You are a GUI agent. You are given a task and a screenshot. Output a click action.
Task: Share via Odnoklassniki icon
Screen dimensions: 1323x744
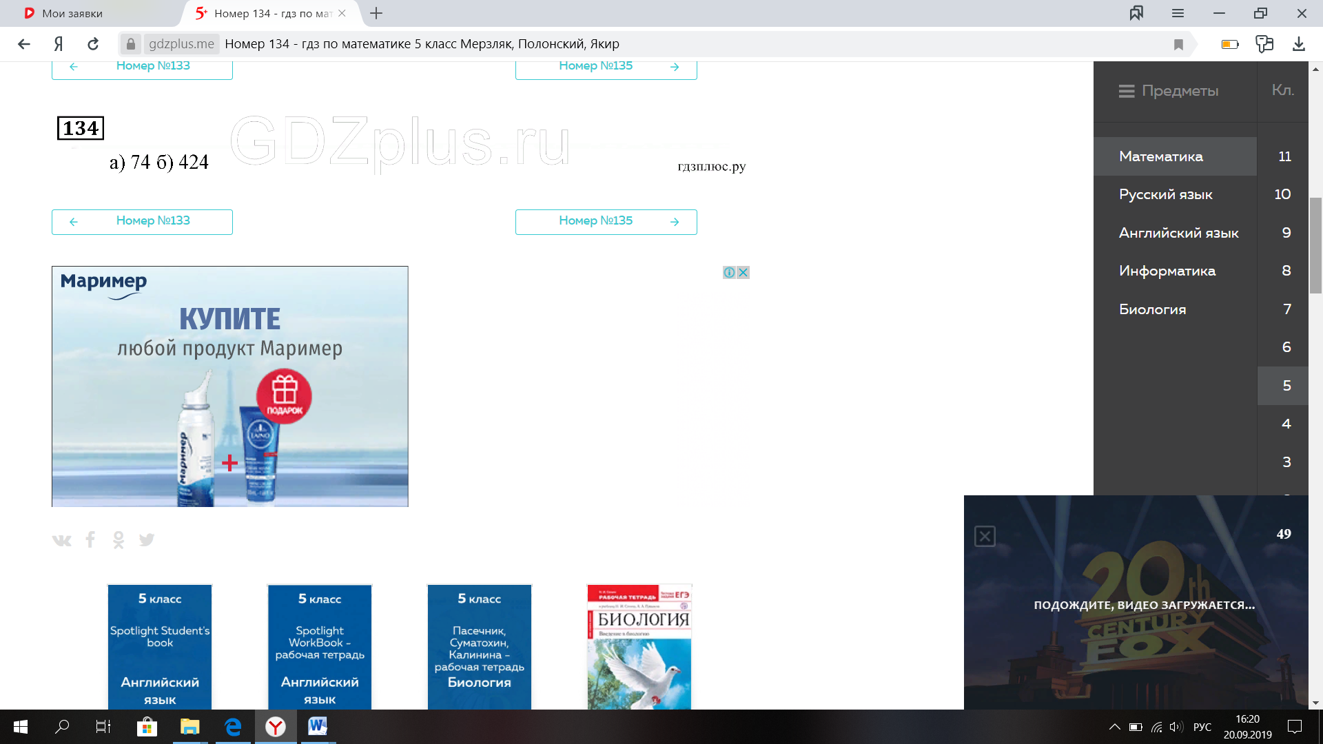(x=119, y=540)
